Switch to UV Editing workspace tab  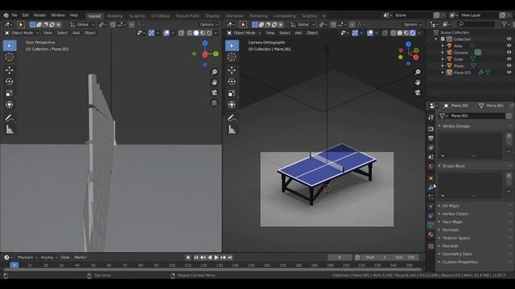point(160,16)
